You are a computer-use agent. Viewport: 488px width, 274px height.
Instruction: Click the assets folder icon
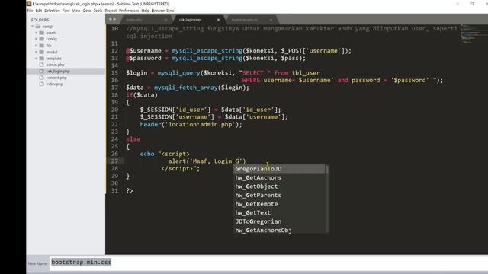[42, 33]
